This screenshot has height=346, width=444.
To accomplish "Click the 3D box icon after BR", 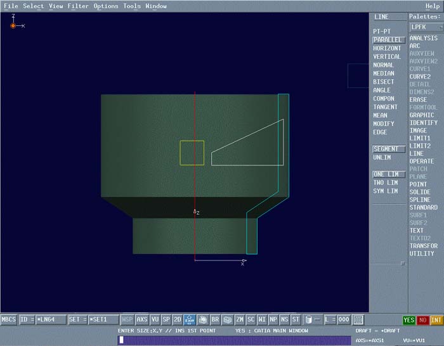I will [227, 319].
